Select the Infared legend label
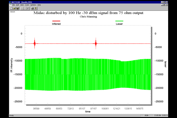The image size is (177, 118). 56,24
